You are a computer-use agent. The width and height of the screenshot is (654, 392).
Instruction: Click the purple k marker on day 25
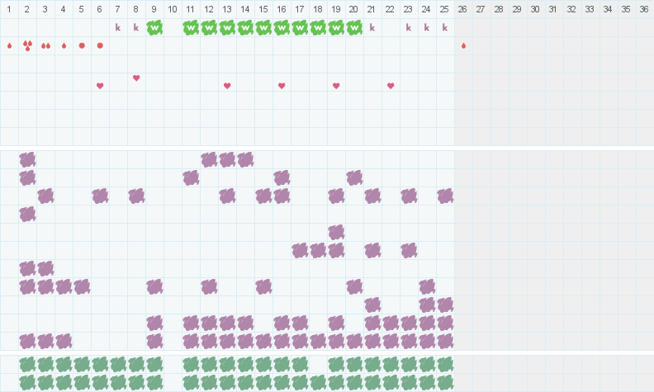point(445,27)
